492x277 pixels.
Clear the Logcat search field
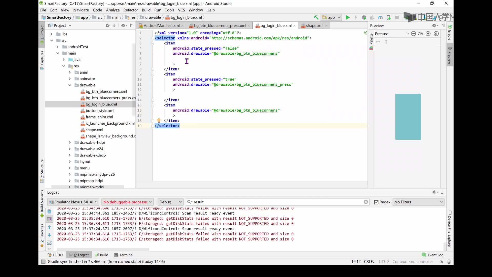click(366, 202)
